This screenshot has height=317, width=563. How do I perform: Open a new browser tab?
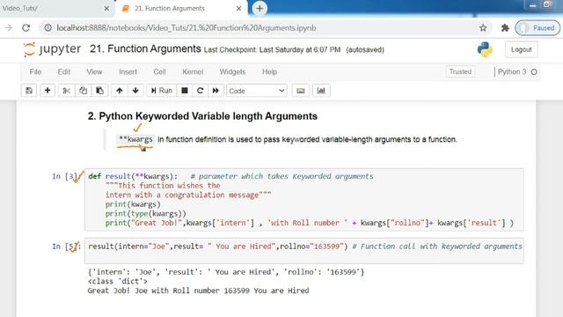(x=260, y=8)
